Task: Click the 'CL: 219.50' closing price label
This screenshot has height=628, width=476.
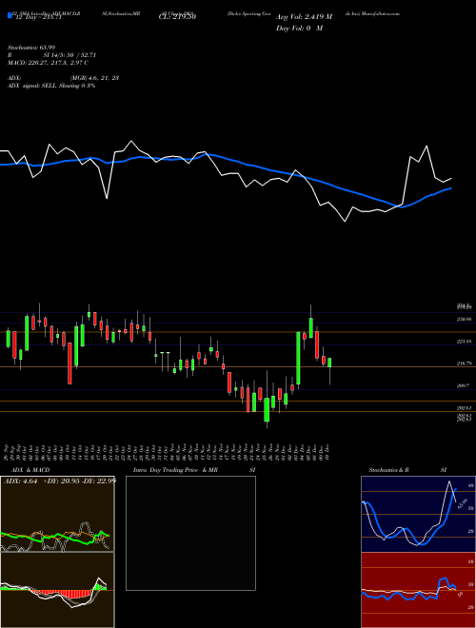Action: (x=177, y=17)
